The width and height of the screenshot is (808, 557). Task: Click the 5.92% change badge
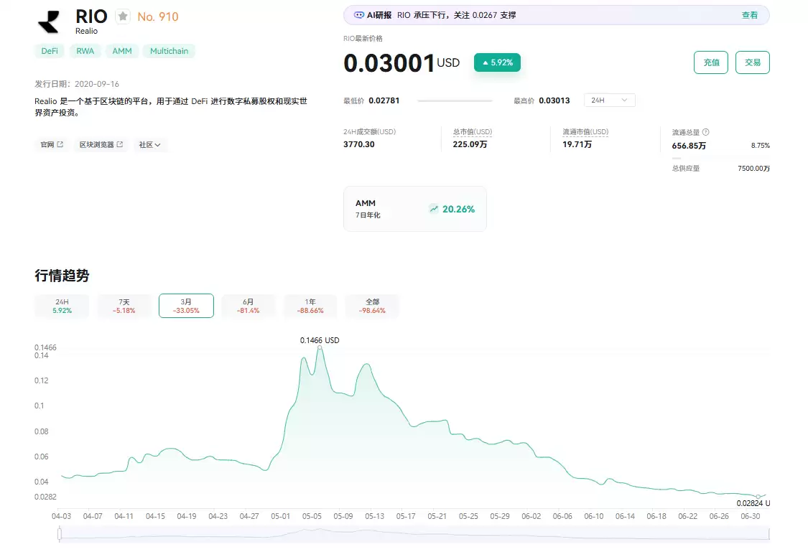click(x=497, y=62)
